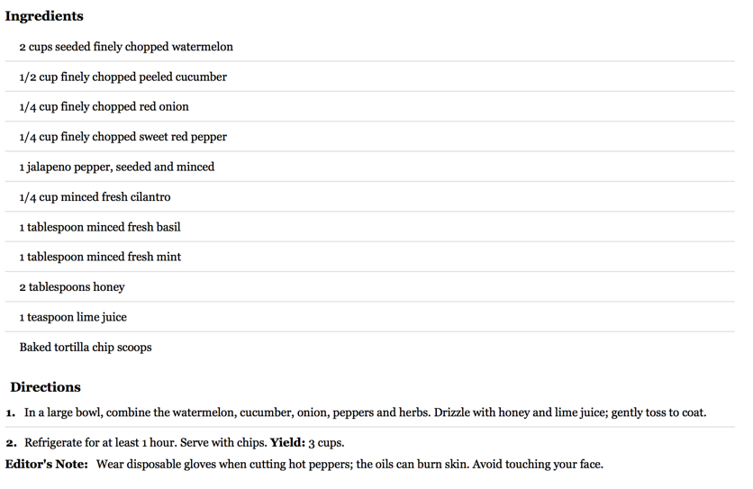Click the Ingredients heading

[44, 16]
